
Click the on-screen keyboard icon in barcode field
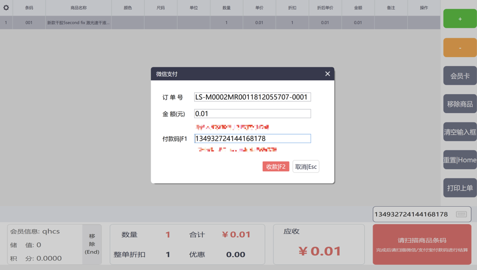[461, 214]
